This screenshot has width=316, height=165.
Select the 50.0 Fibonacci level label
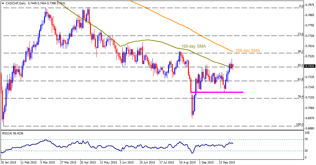point(300,65)
